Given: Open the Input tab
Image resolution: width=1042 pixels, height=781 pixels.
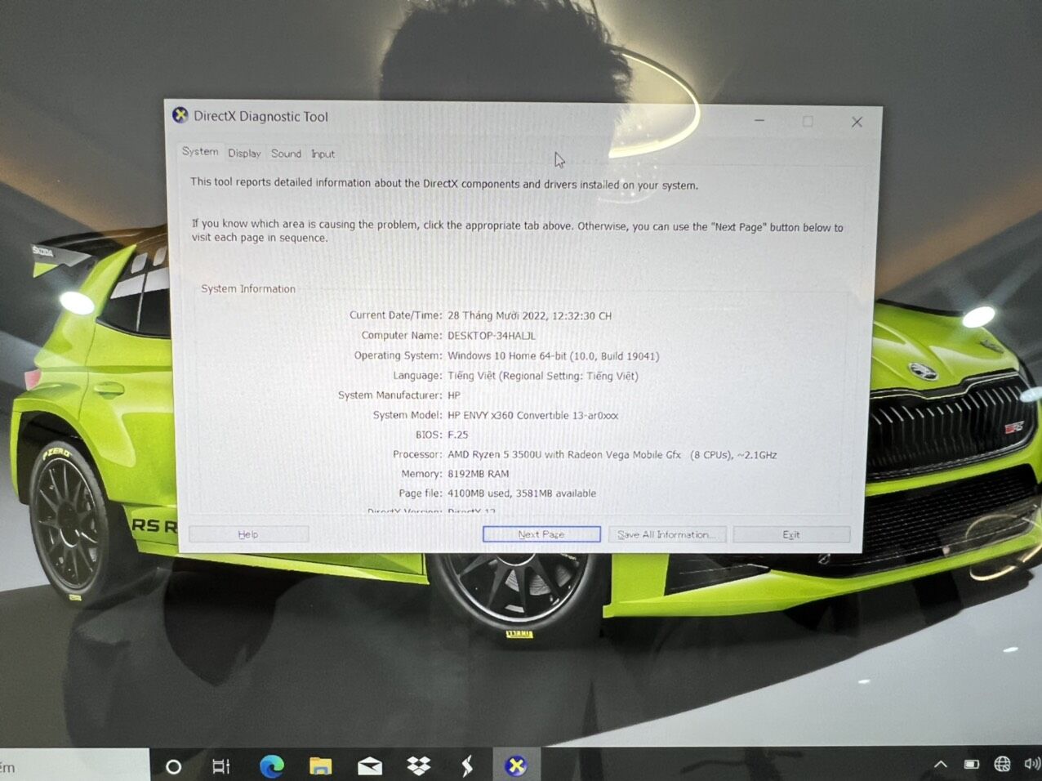Looking at the screenshot, I should coord(323,154).
